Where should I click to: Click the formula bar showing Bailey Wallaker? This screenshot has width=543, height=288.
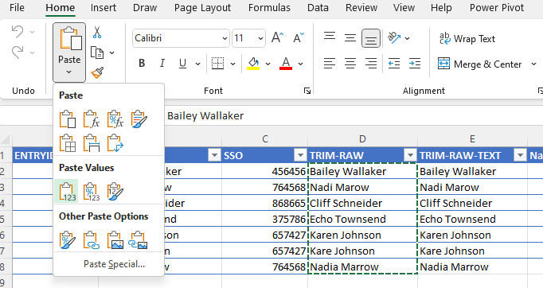[354, 115]
